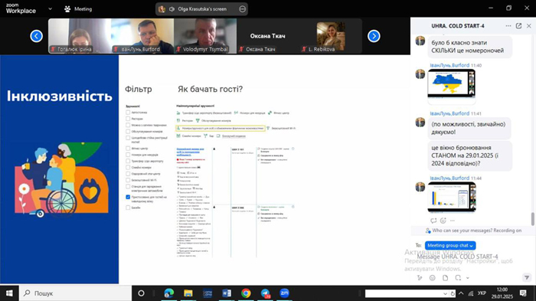Pop out the chat panel
Image resolution: width=536 pixels, height=301 pixels.
pyautogui.click(x=518, y=26)
